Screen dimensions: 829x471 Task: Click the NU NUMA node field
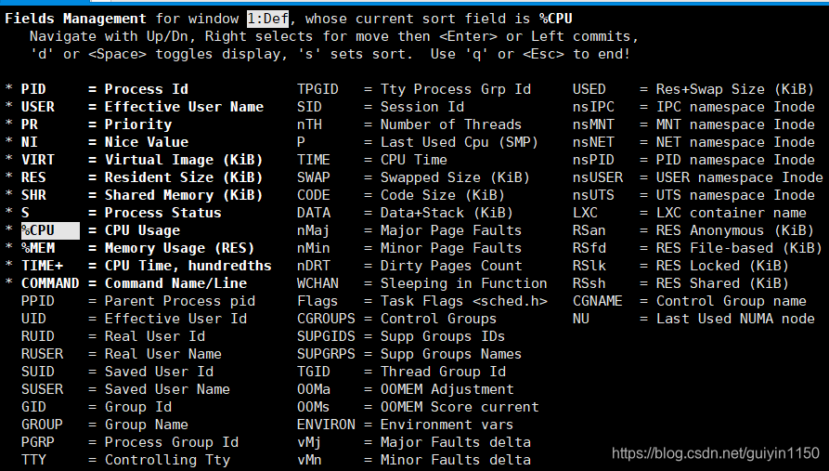click(581, 319)
